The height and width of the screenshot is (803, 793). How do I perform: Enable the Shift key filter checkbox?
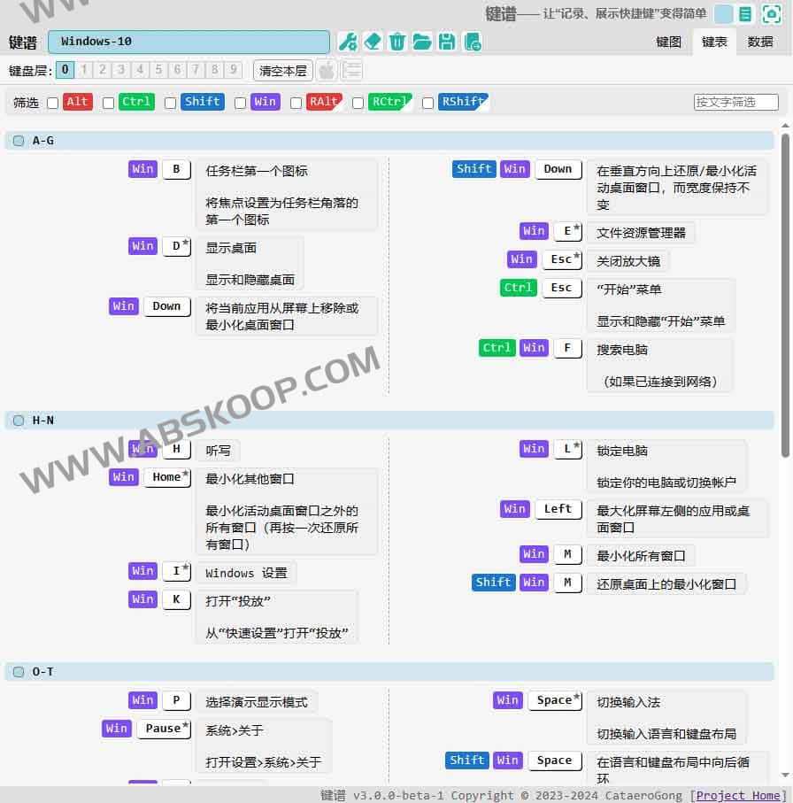click(170, 102)
